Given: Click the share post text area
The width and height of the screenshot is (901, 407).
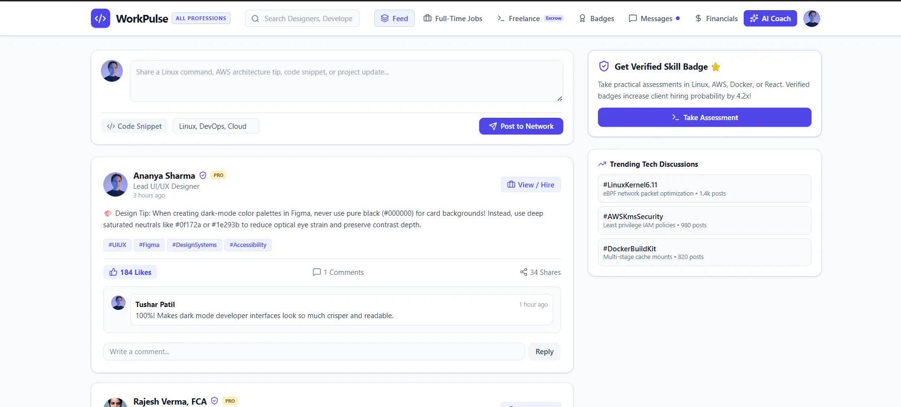Looking at the screenshot, I should coord(346,81).
